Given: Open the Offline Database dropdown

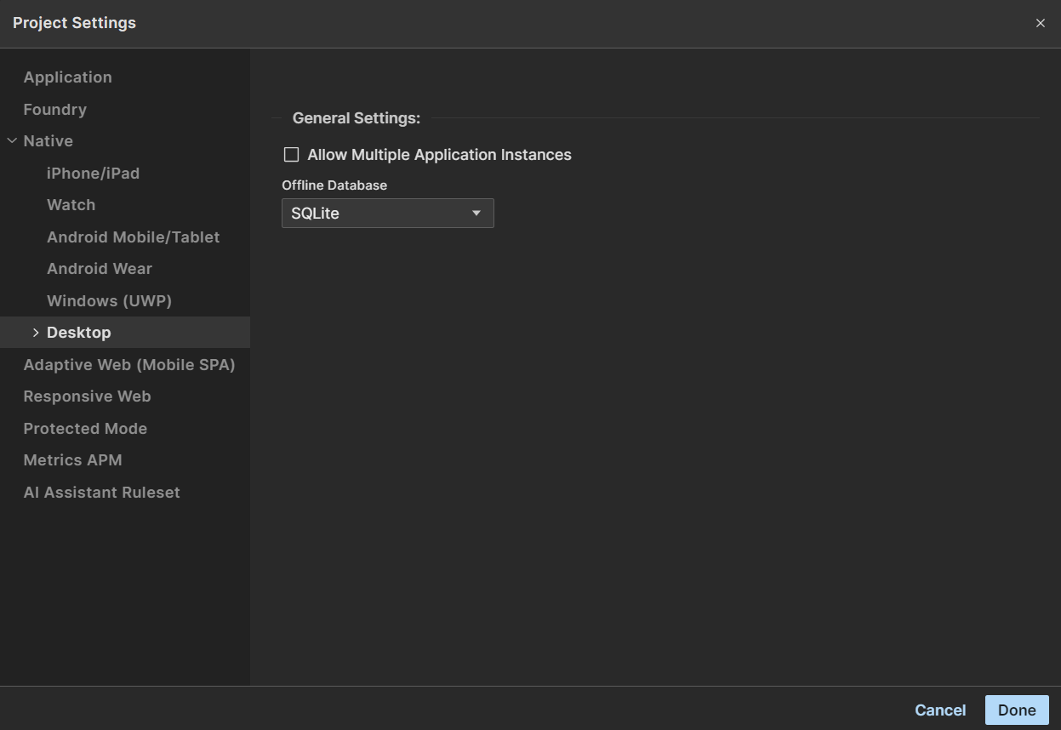Looking at the screenshot, I should (387, 214).
